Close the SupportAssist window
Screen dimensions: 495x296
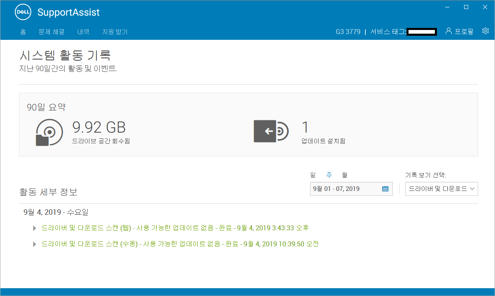(x=485, y=7)
